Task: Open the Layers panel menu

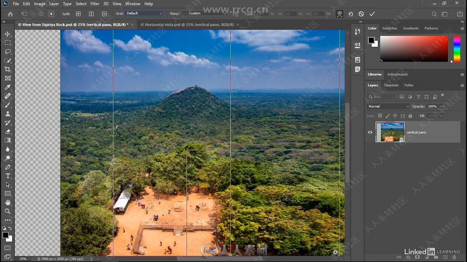Action: coord(462,86)
